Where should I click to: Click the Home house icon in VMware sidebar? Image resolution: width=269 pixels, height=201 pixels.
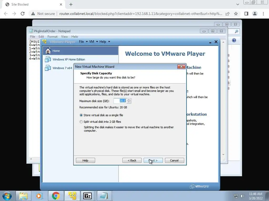[x=48, y=51]
